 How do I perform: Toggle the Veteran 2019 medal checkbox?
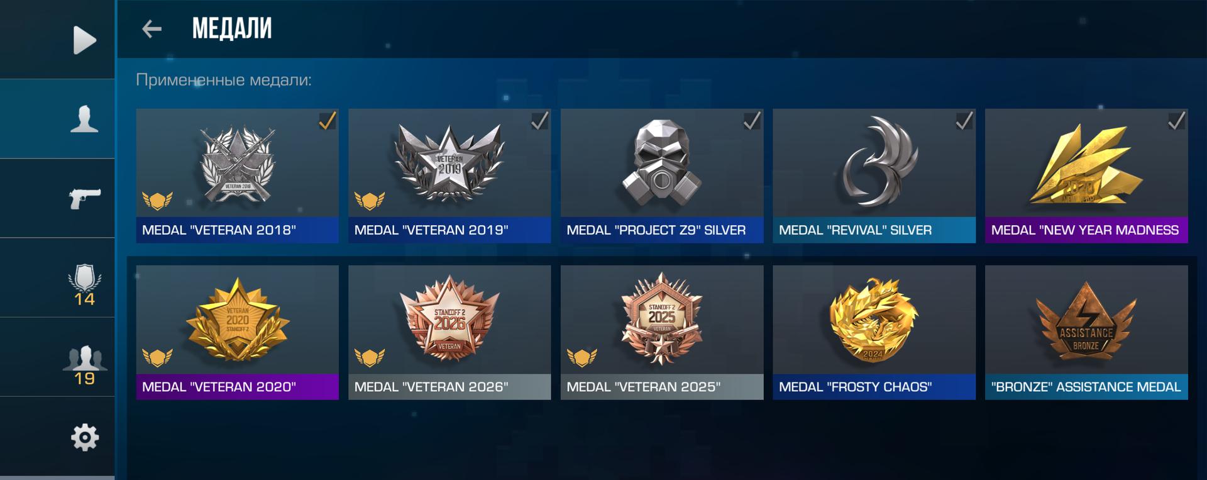[540, 120]
